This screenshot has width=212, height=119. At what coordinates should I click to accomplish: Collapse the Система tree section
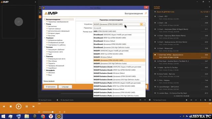pos(45,47)
